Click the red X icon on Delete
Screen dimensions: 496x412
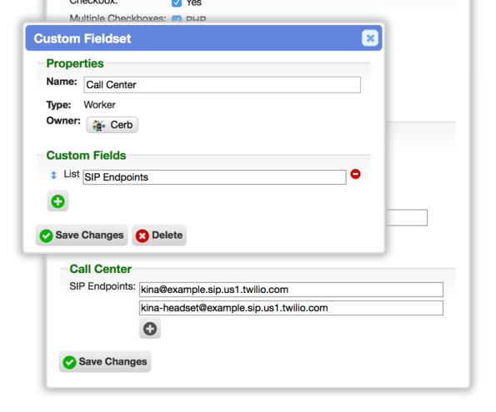143,236
